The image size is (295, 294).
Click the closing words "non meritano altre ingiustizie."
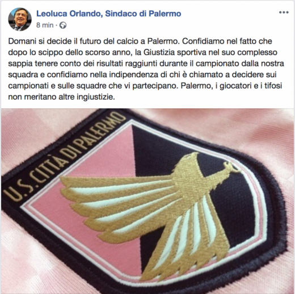(x=61, y=97)
